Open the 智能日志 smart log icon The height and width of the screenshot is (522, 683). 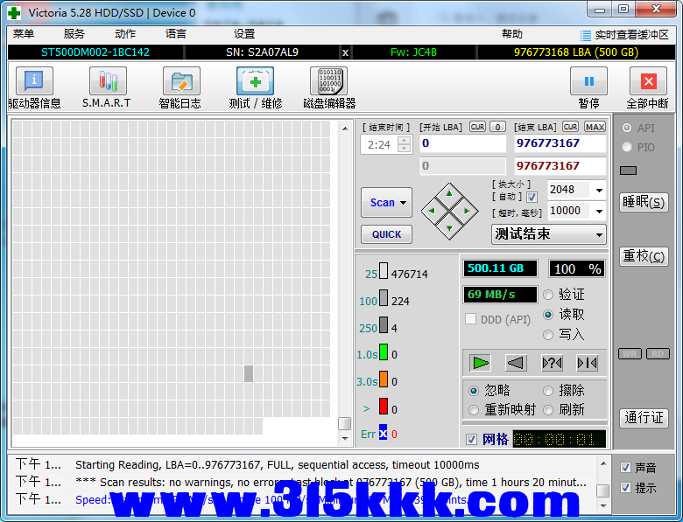(x=180, y=81)
